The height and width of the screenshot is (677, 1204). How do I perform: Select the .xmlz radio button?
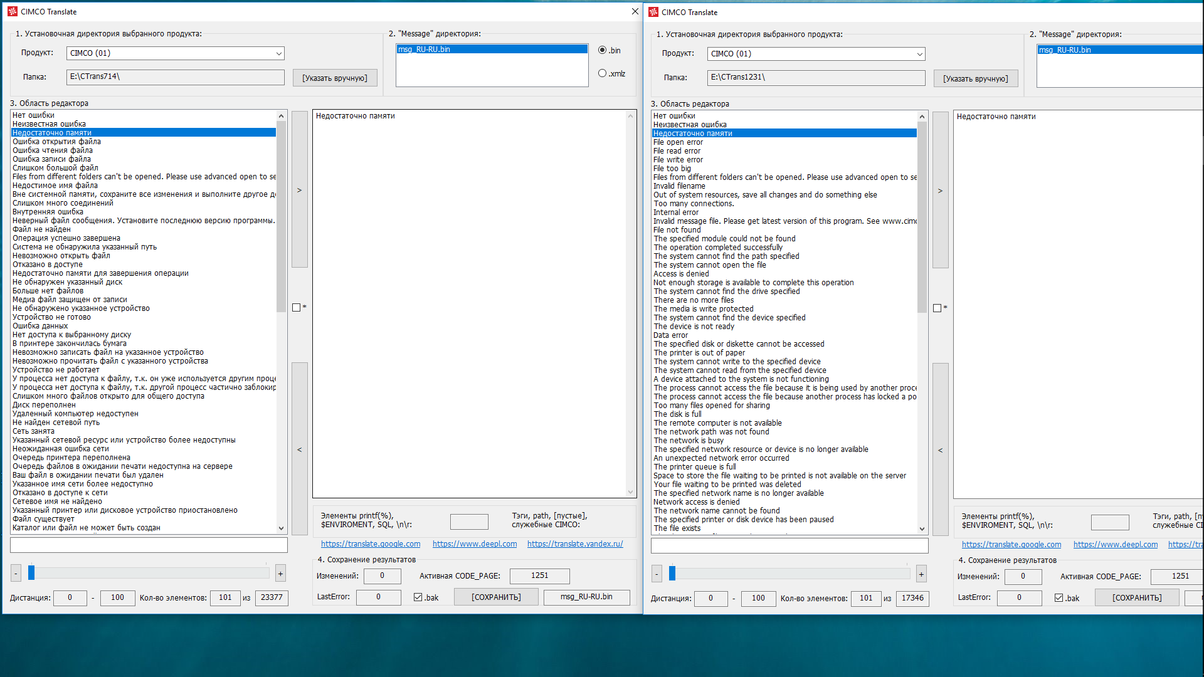tap(602, 73)
